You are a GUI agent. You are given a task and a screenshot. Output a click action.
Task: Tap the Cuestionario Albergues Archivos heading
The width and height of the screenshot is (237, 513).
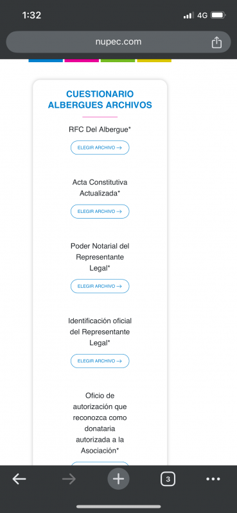(x=100, y=99)
